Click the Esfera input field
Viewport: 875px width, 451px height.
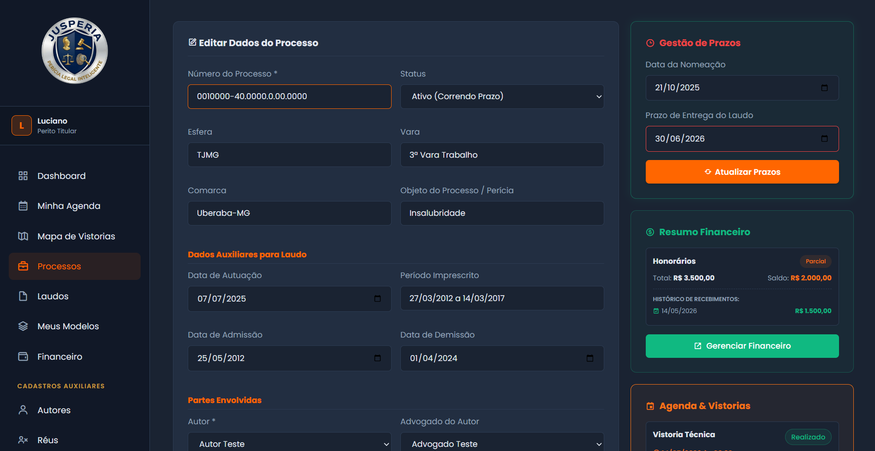click(290, 154)
